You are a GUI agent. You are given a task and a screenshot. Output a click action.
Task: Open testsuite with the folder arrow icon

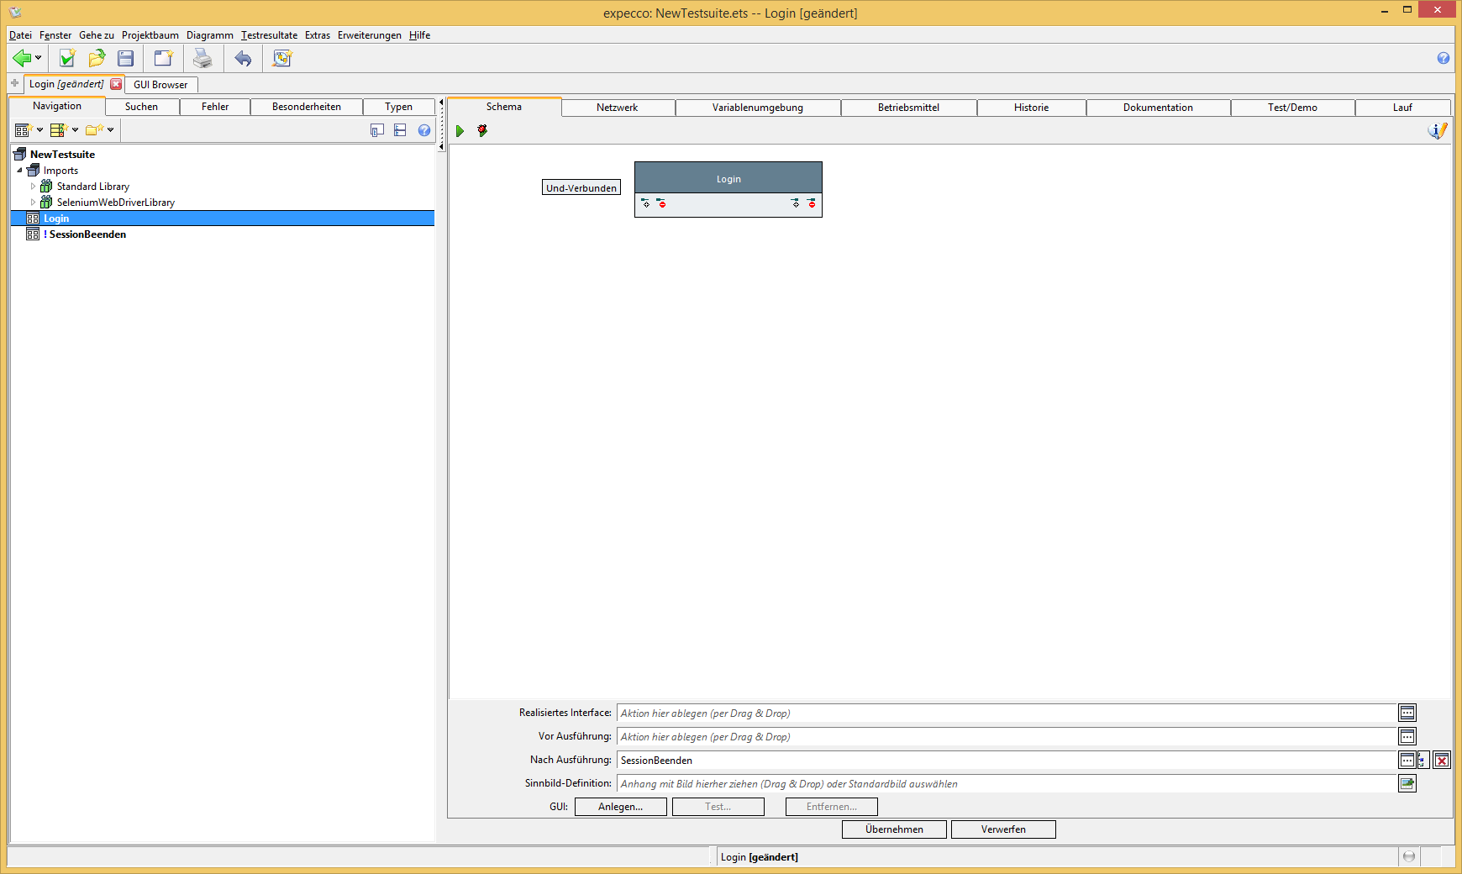tap(97, 58)
